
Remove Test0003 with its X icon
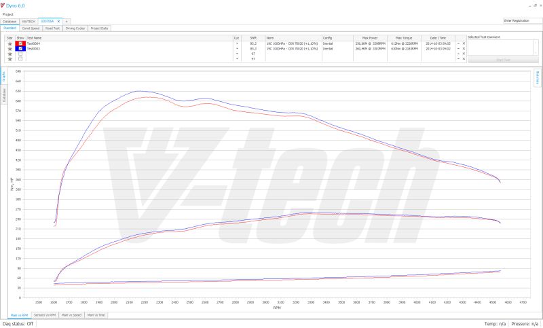pyautogui.click(x=464, y=49)
